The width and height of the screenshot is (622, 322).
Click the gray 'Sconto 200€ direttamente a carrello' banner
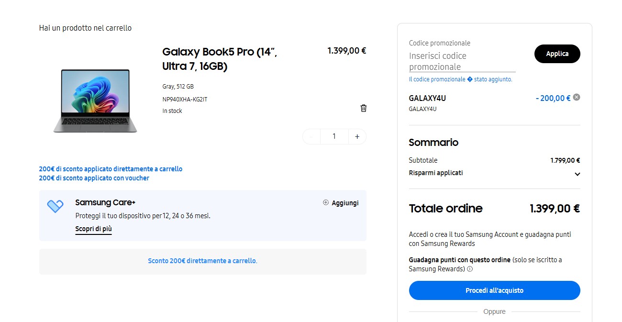click(x=202, y=261)
